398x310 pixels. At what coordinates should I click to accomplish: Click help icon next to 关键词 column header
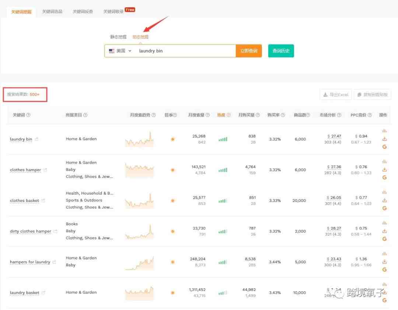click(x=28, y=115)
